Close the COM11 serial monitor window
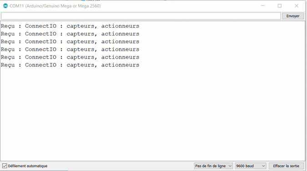This screenshot has width=307, height=171. click(x=297, y=6)
